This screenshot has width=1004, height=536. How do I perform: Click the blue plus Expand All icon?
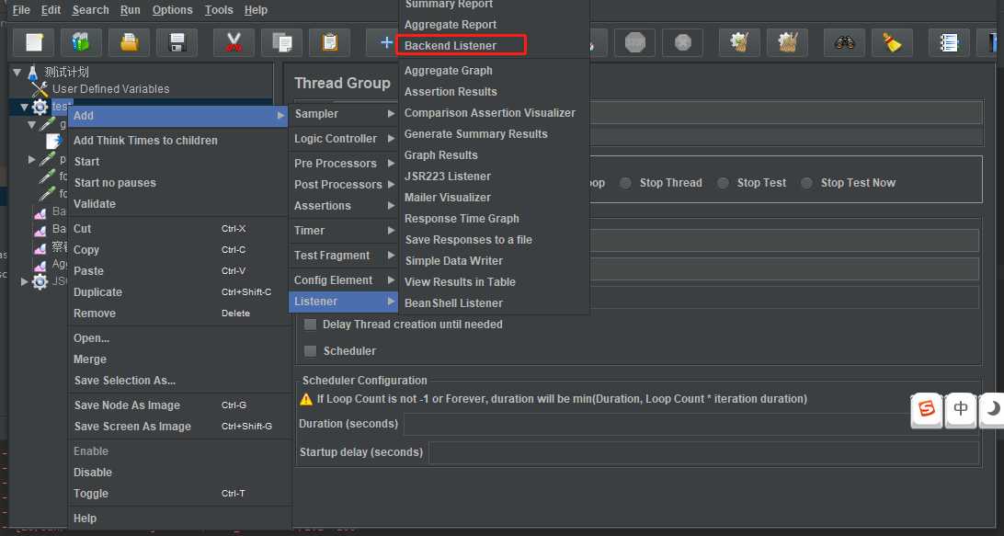click(x=385, y=43)
